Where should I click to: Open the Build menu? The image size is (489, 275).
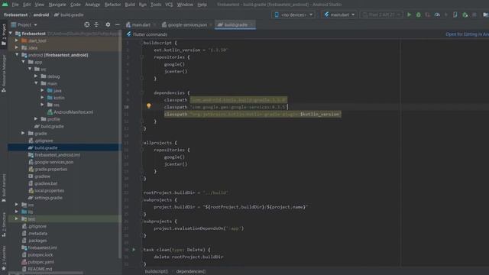click(x=130, y=5)
